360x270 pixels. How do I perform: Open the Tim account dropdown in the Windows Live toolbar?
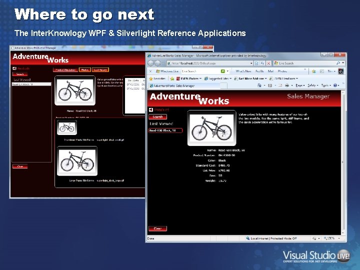[x=331, y=71]
